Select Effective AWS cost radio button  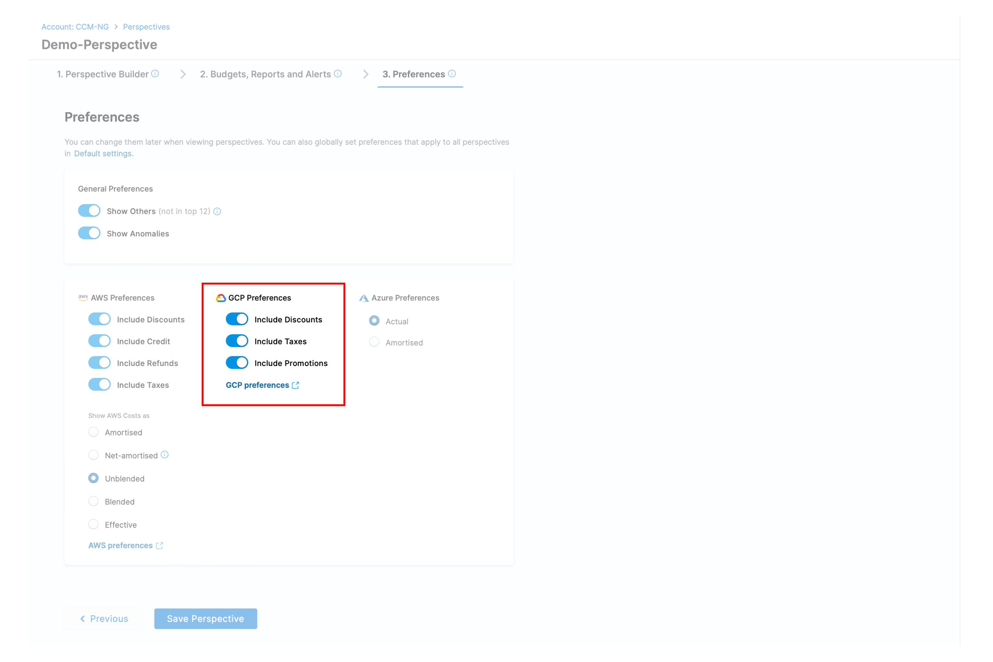(93, 525)
